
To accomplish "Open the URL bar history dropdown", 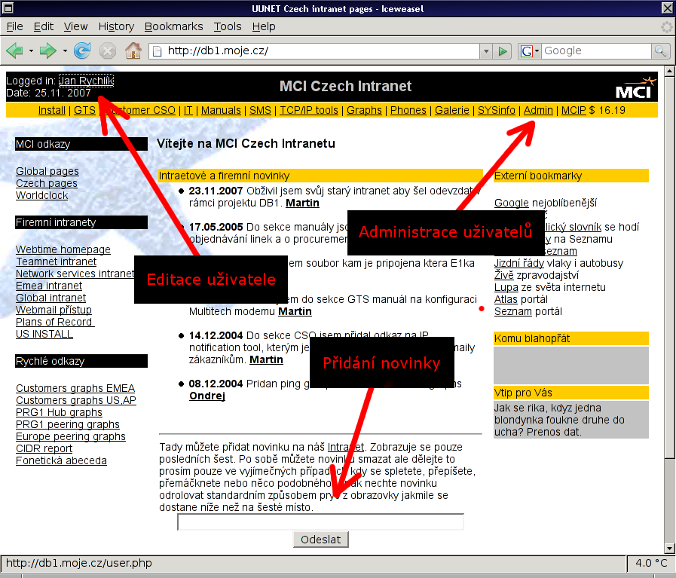I will coord(485,51).
